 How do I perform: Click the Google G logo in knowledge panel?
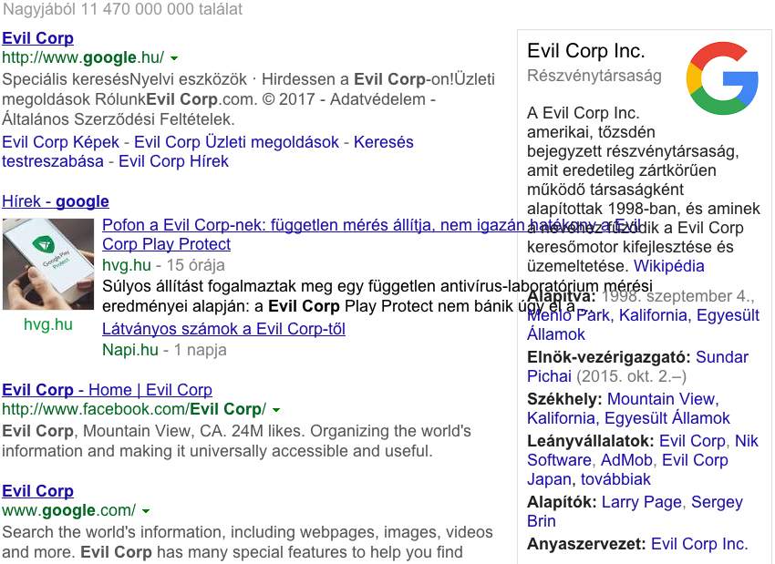(722, 78)
